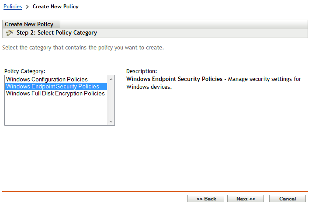312x207 pixels.
Task: Click the policy list scroll down arrow
Action: click(x=111, y=122)
